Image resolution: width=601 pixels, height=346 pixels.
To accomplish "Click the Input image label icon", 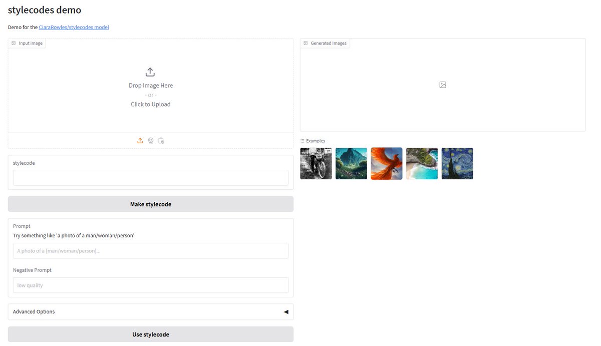I will pos(14,43).
